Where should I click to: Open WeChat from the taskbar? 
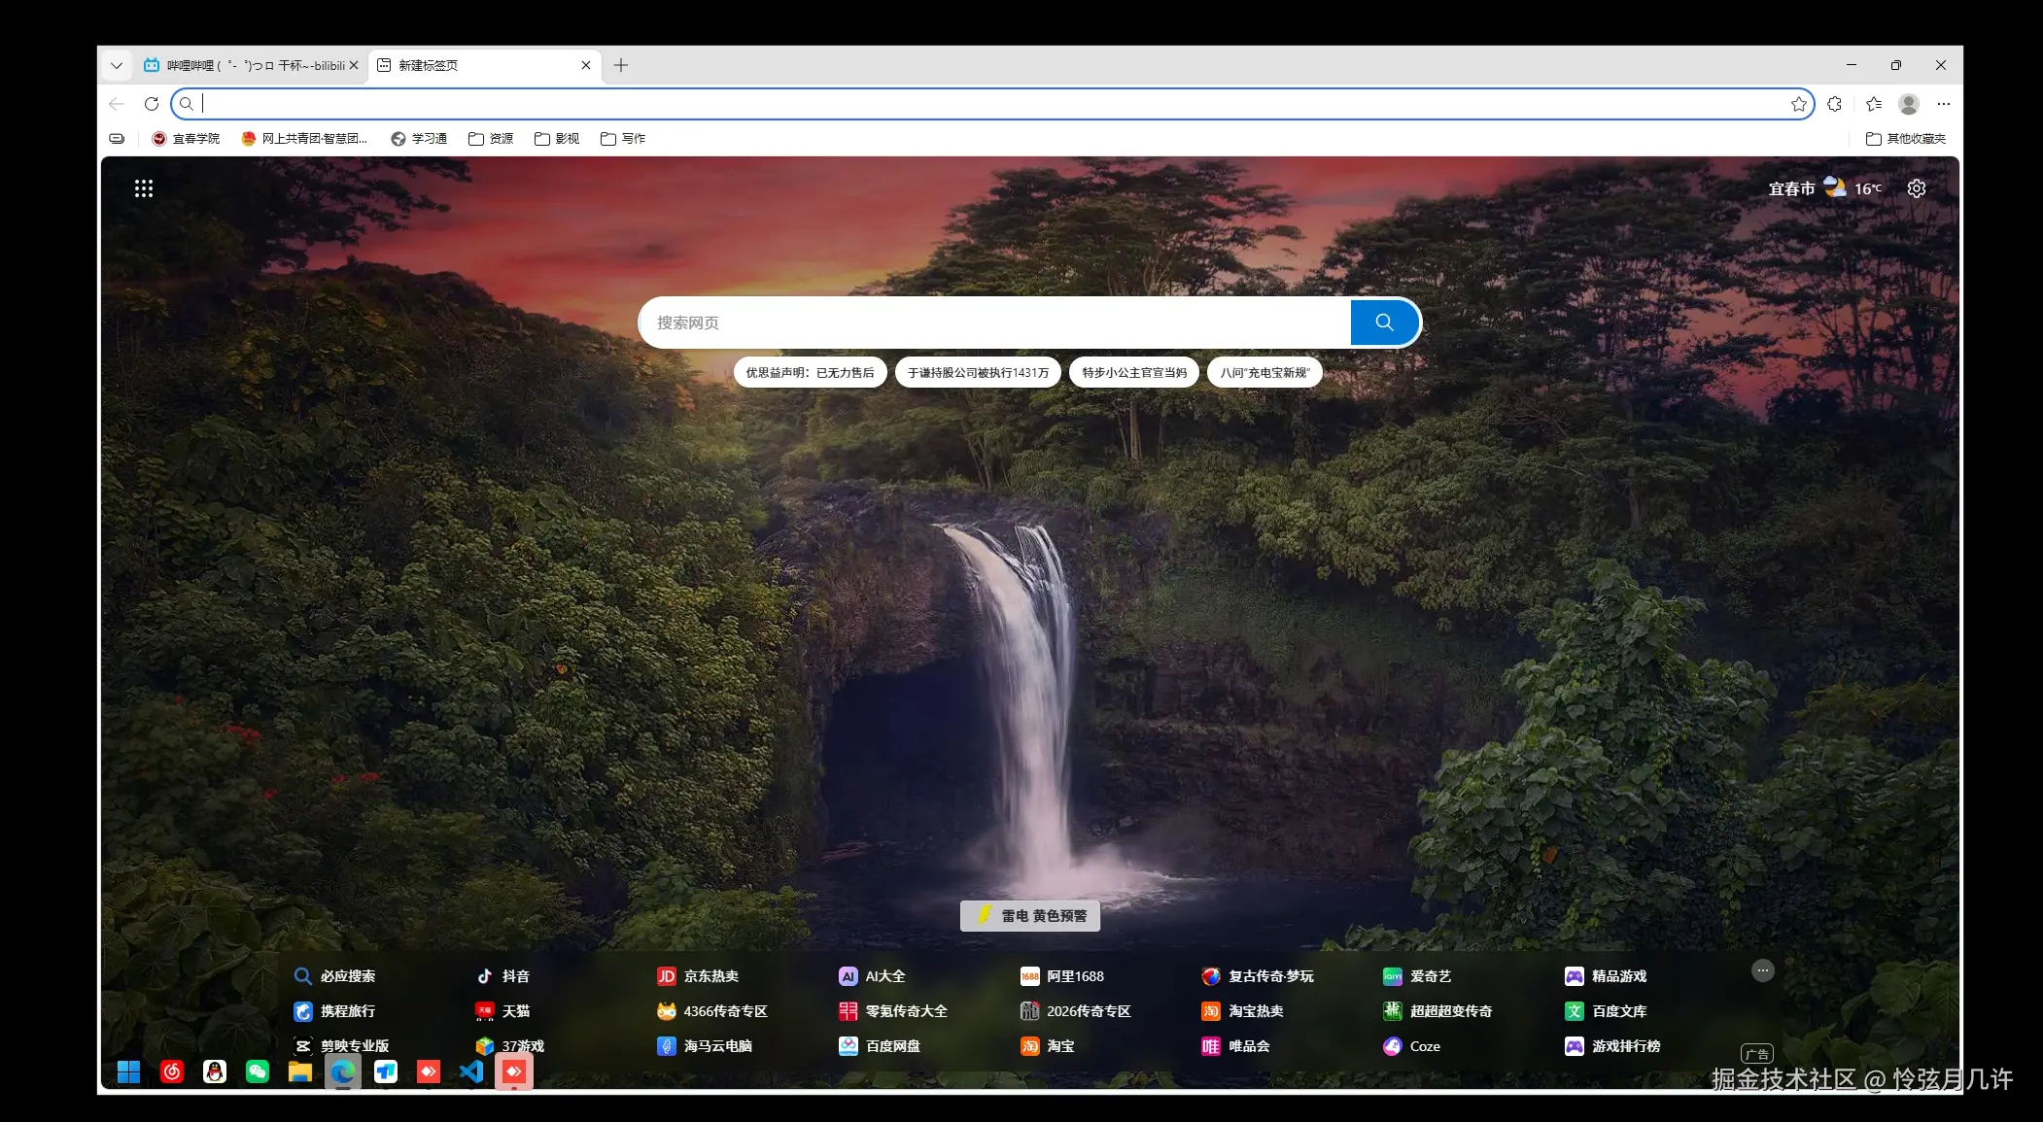tap(258, 1071)
